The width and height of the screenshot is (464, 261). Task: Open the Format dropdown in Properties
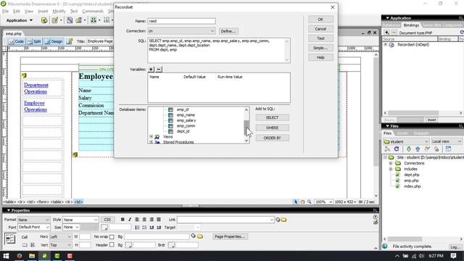(33, 220)
